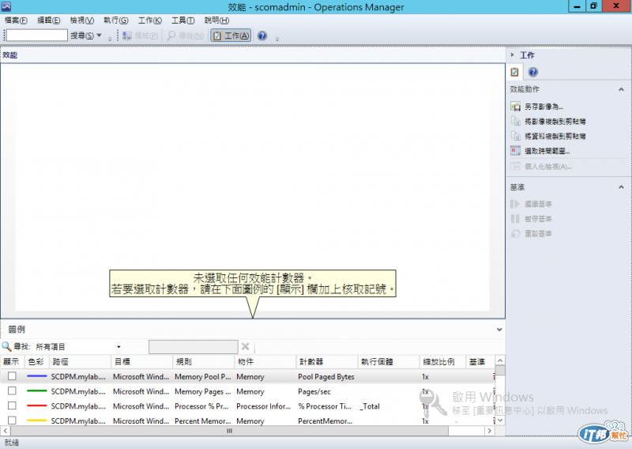Toggle the 工作(A) tasks pane button
This screenshot has height=449, width=632.
coord(231,36)
